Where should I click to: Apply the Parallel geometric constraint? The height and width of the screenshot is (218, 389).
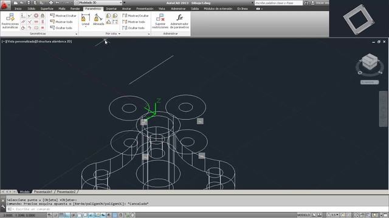(x=23, y=22)
